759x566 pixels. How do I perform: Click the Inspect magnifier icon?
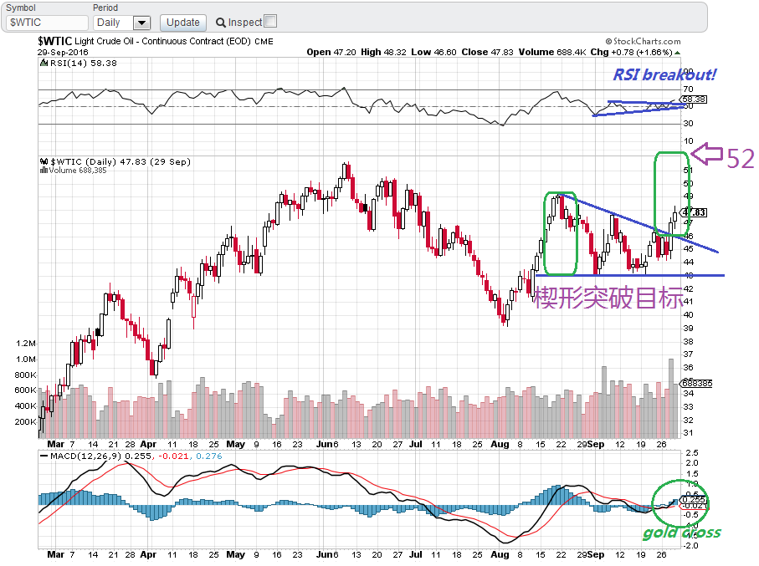(x=221, y=23)
